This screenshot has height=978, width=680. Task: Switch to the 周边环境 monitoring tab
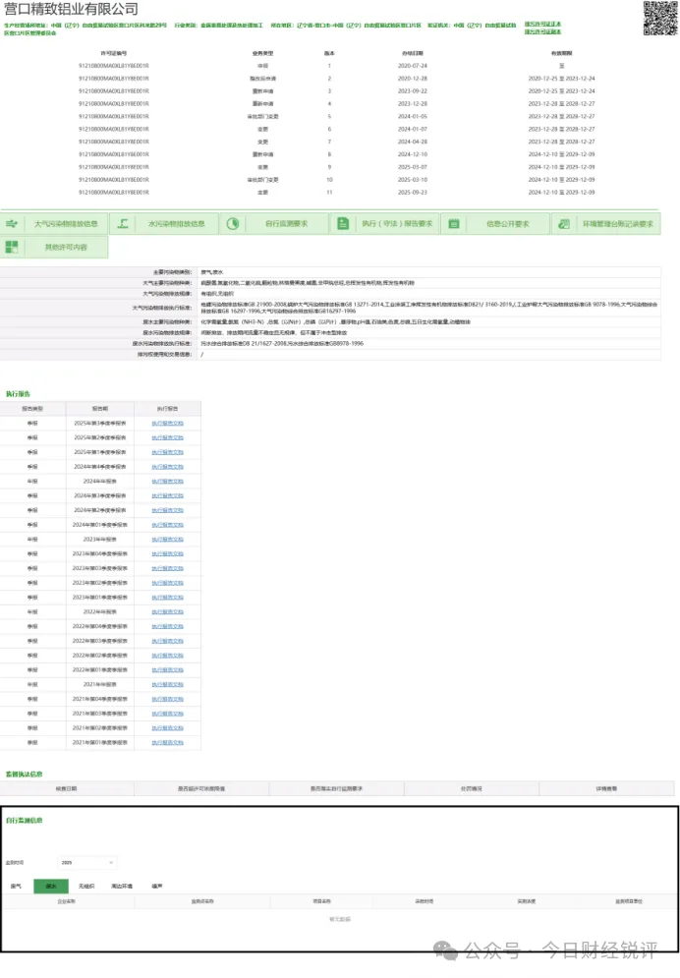(122, 887)
